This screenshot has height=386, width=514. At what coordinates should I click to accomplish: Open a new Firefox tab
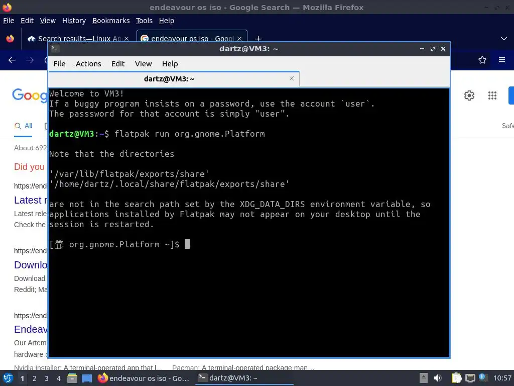coord(259,39)
